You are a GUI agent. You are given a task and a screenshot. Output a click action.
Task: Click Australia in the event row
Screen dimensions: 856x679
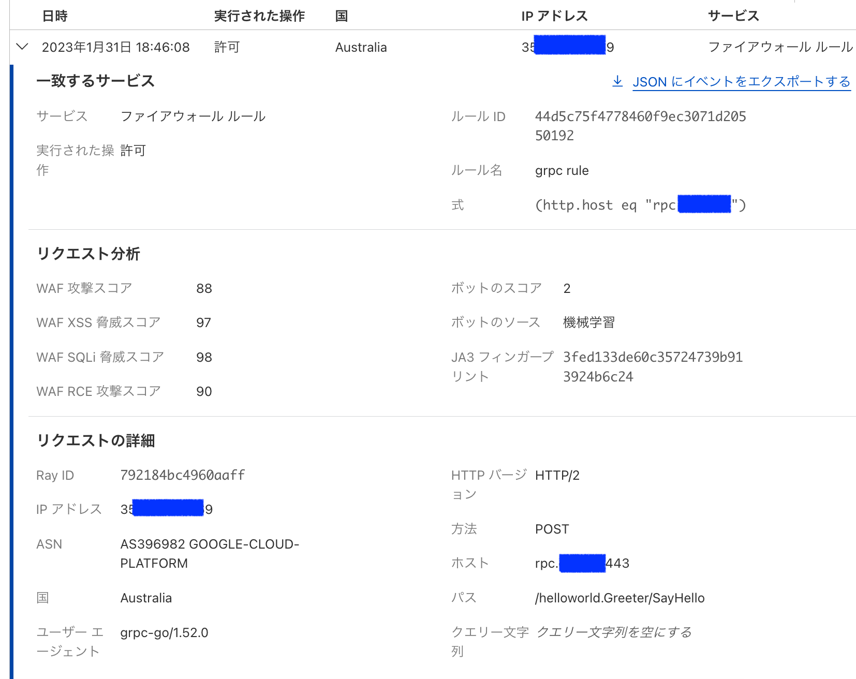pyautogui.click(x=361, y=47)
